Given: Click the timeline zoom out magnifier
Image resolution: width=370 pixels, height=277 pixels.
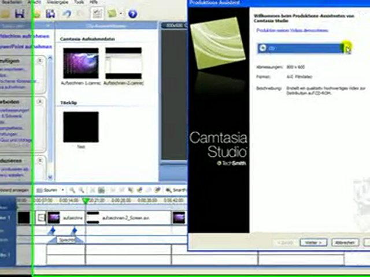Looking at the screenshot, I should tap(82, 190).
